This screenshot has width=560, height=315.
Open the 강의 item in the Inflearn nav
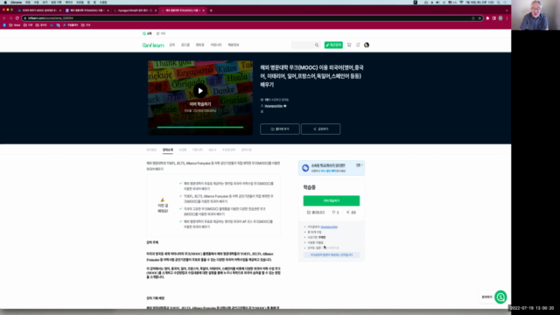pos(172,45)
